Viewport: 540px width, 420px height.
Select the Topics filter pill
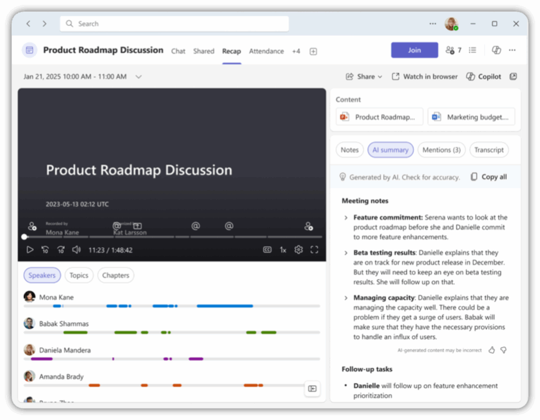click(x=79, y=275)
